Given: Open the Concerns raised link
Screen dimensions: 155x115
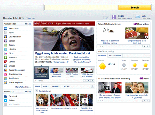Looking at the screenshot, I should [x=61, y=62].
